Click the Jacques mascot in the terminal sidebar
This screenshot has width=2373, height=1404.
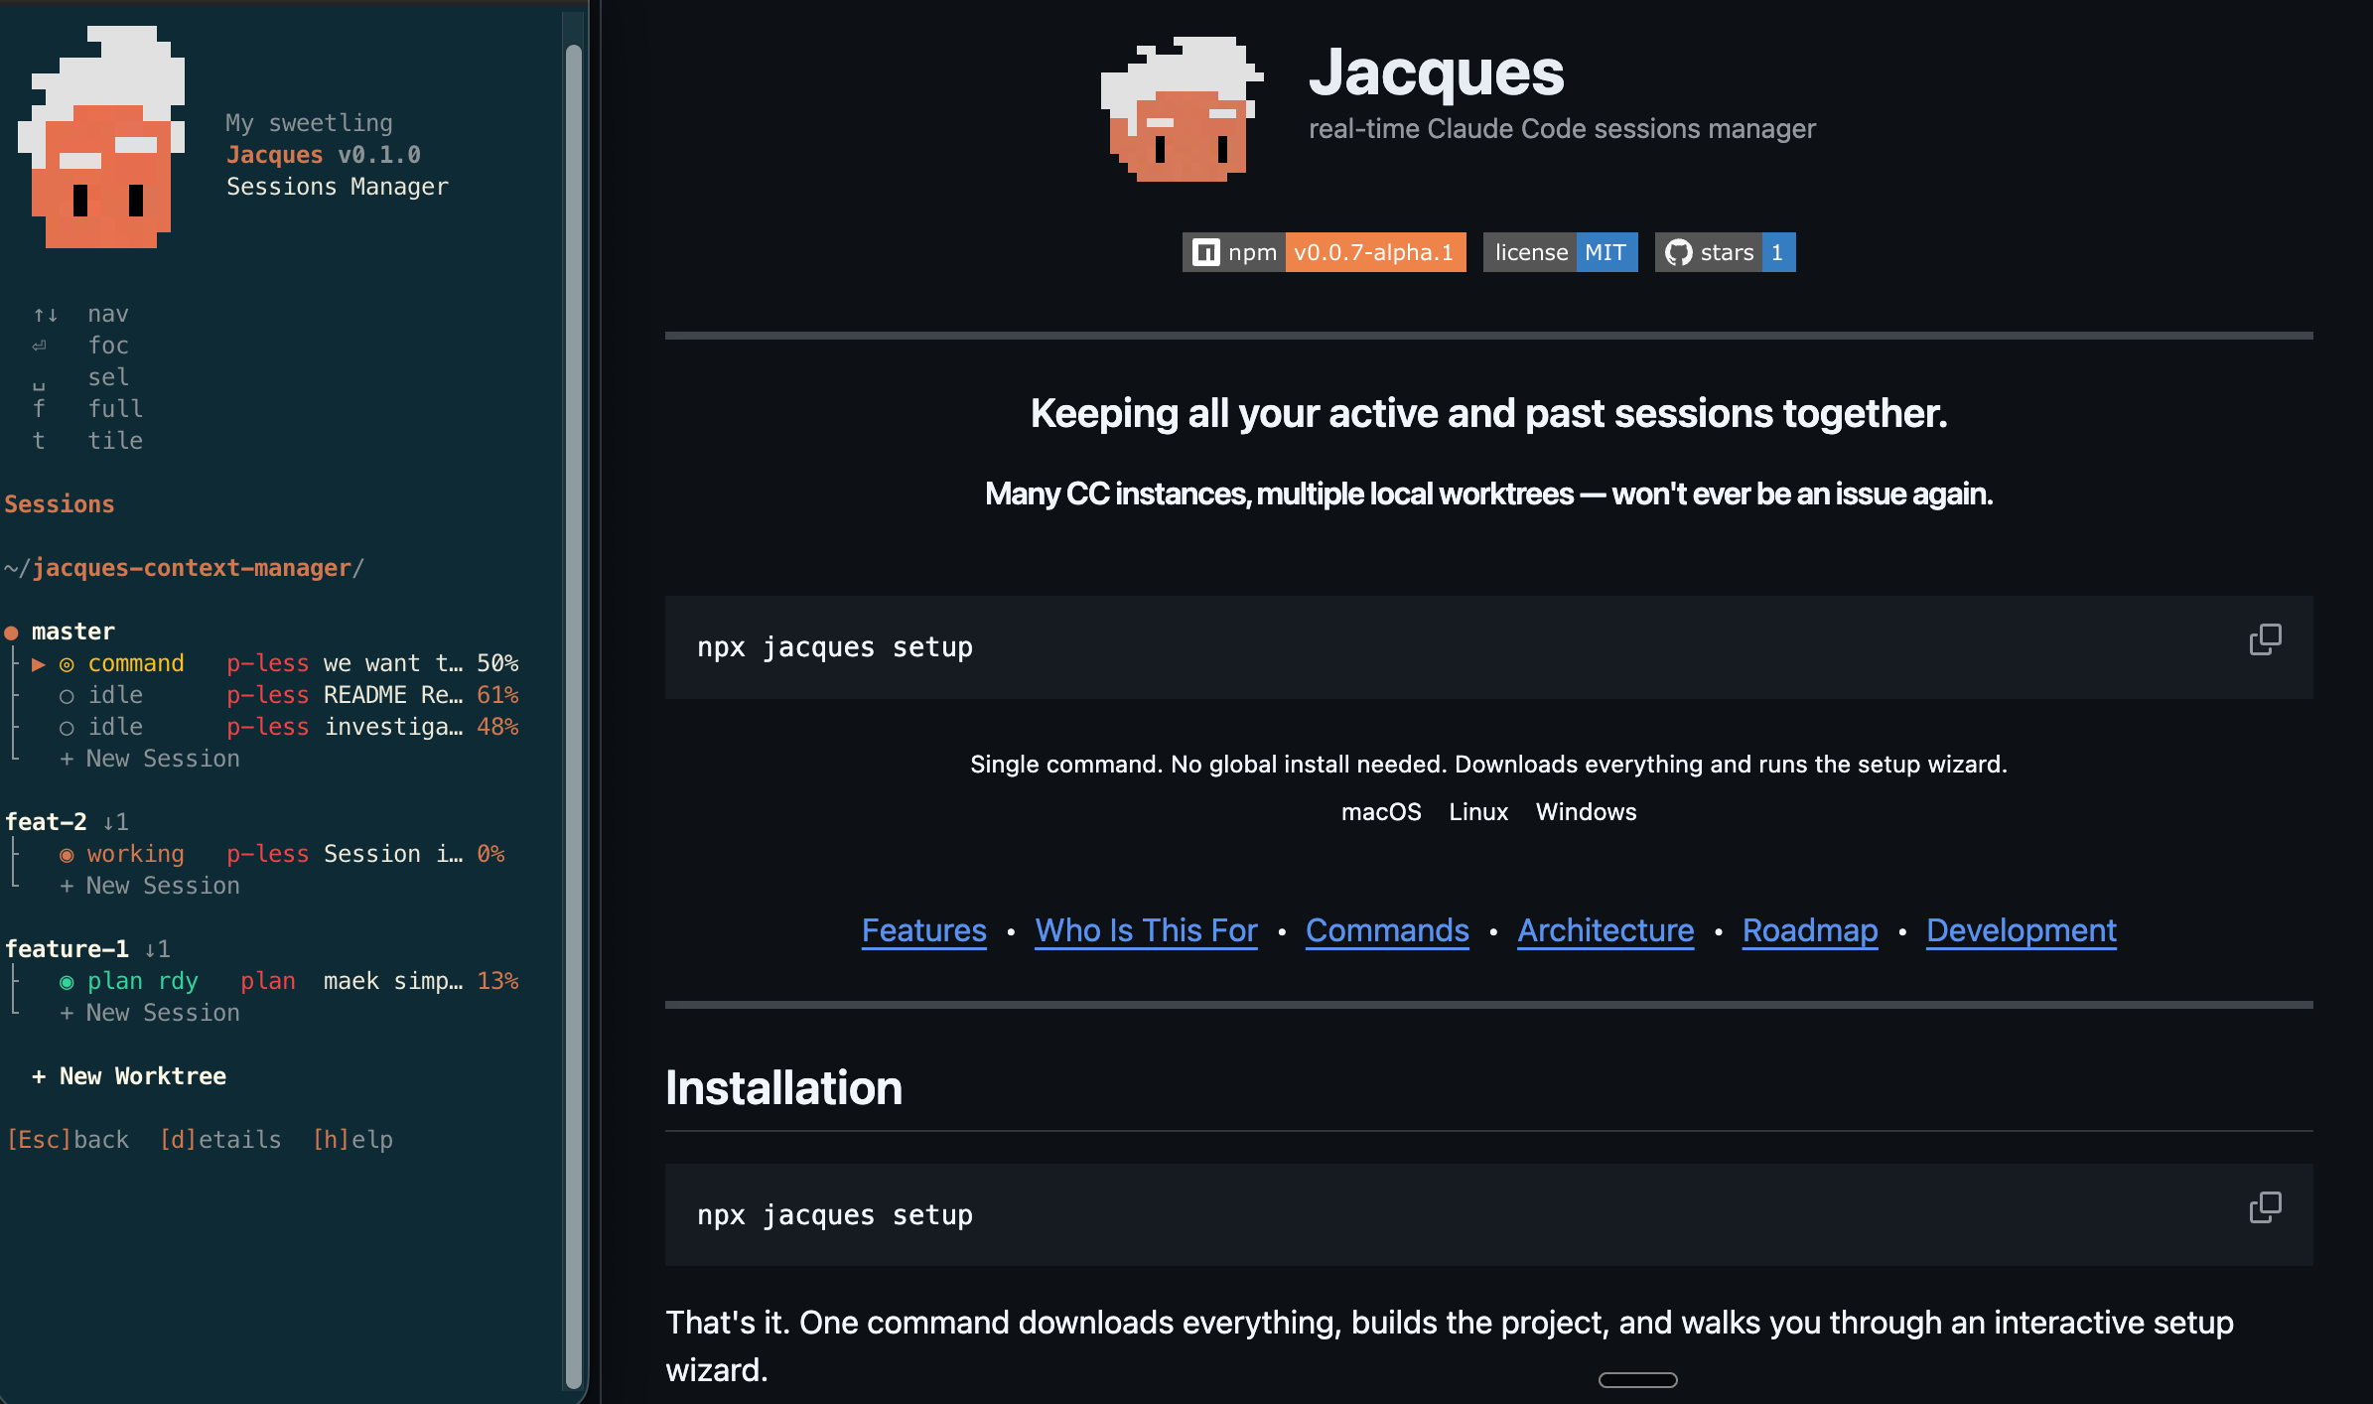[101, 137]
